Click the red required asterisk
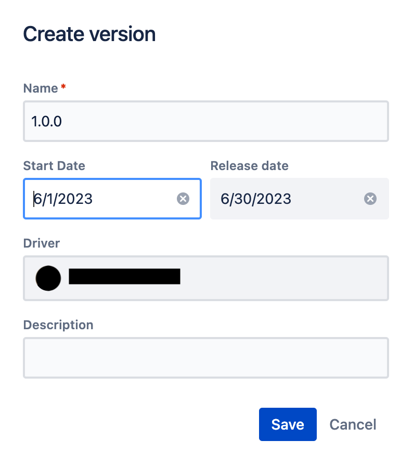Image resolution: width=413 pixels, height=466 pixels. click(x=63, y=88)
